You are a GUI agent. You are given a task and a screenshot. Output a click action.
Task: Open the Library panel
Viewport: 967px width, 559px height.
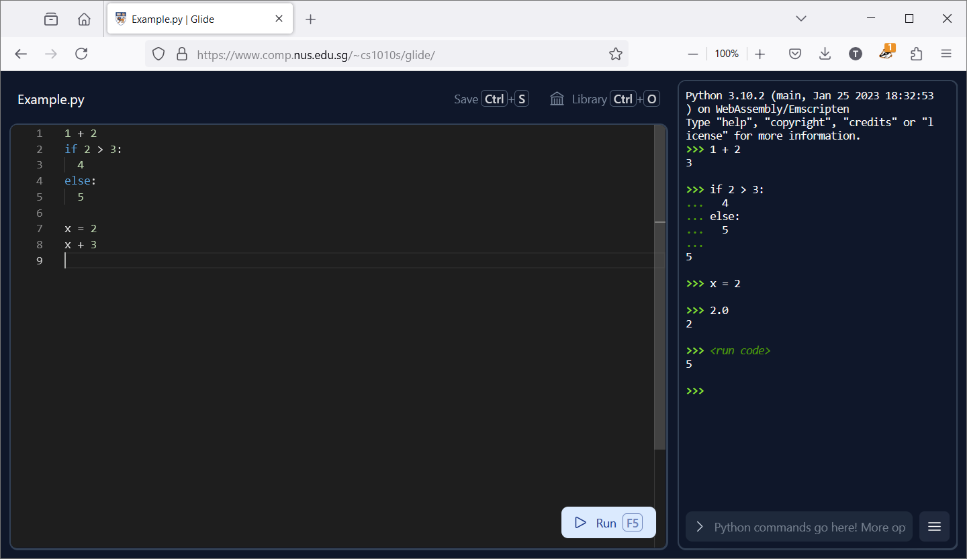pyautogui.click(x=589, y=99)
